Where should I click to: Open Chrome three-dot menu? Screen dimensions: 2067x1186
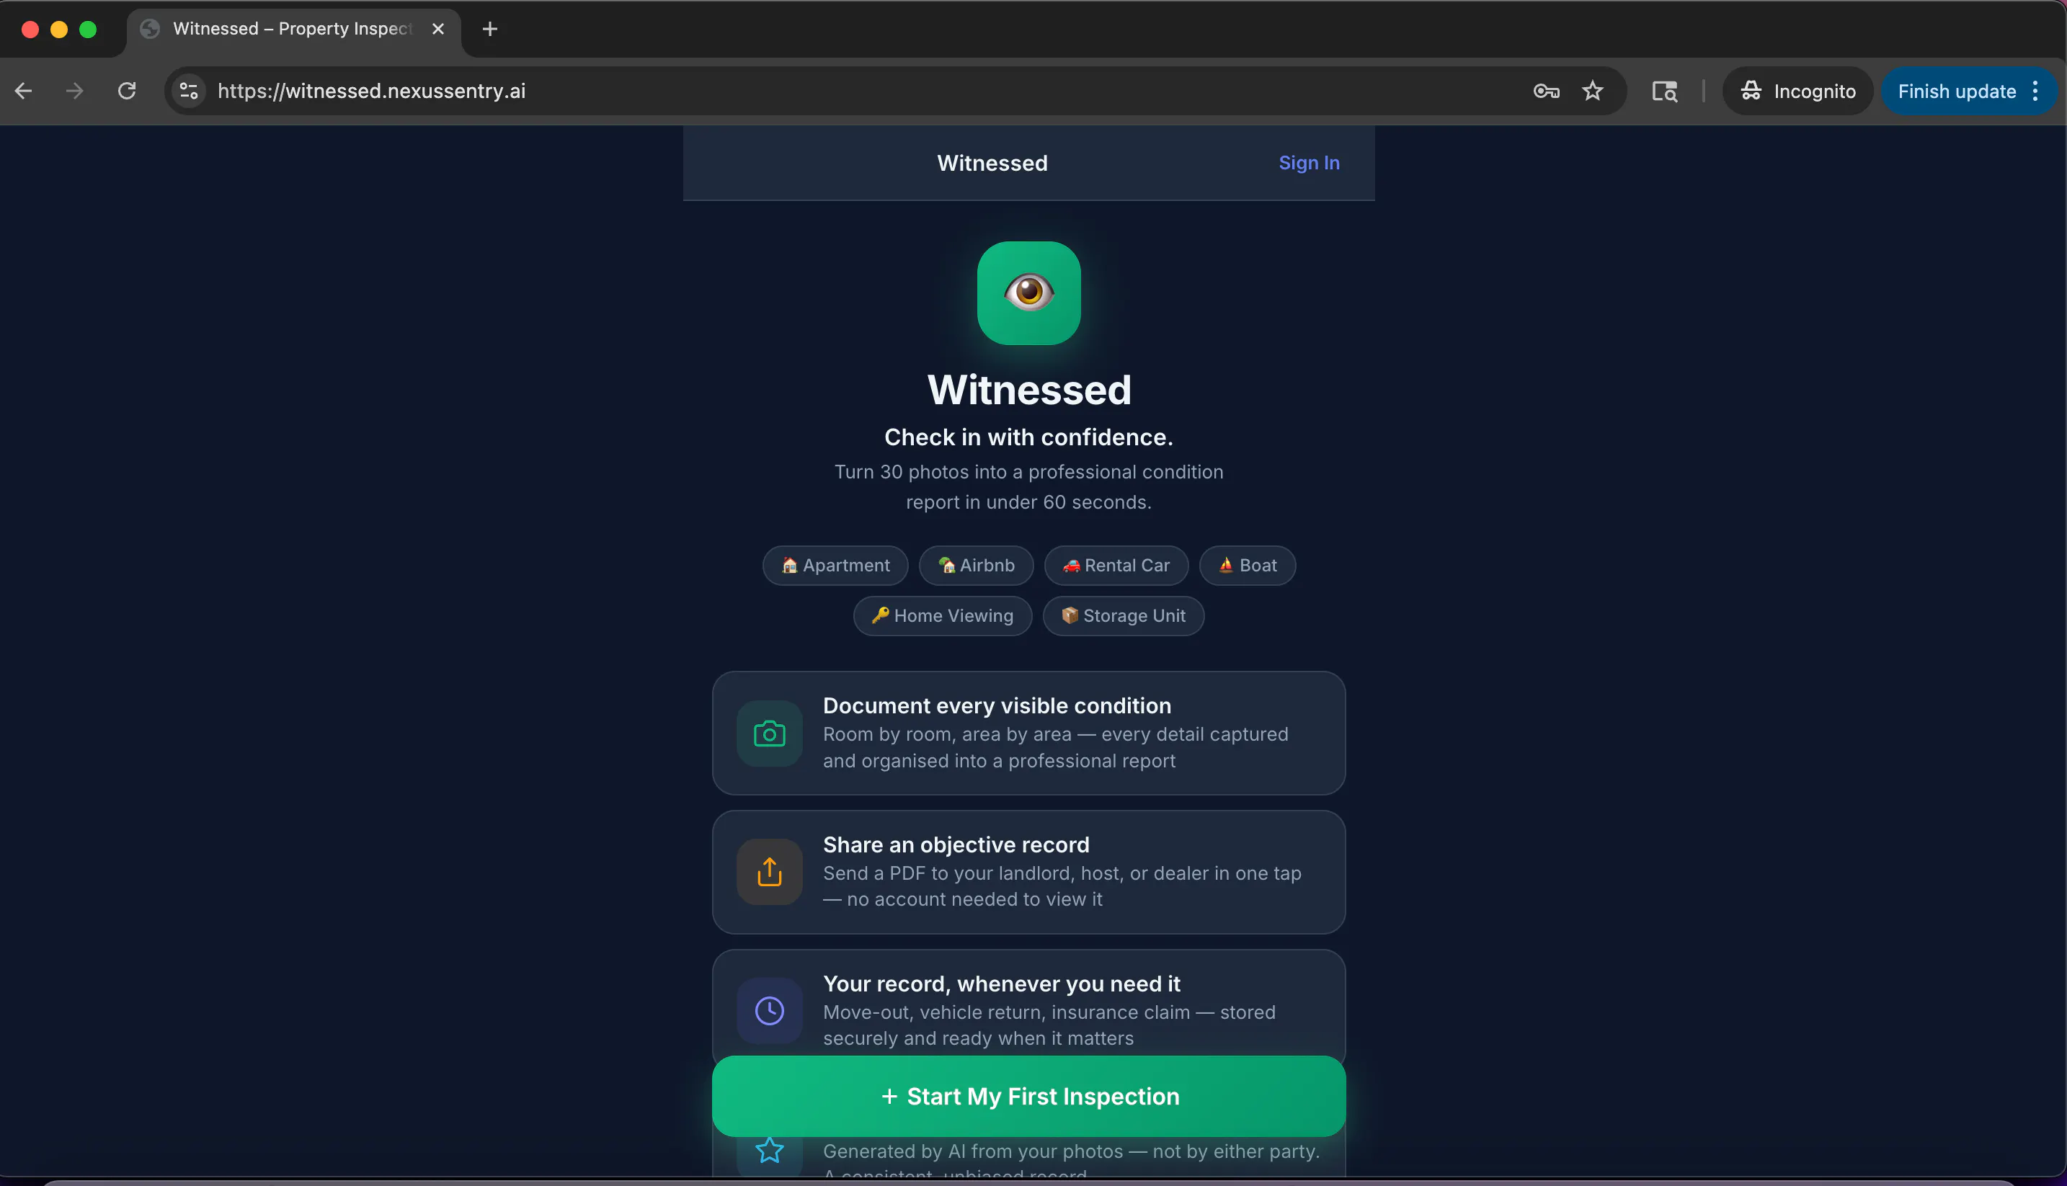[2035, 90]
